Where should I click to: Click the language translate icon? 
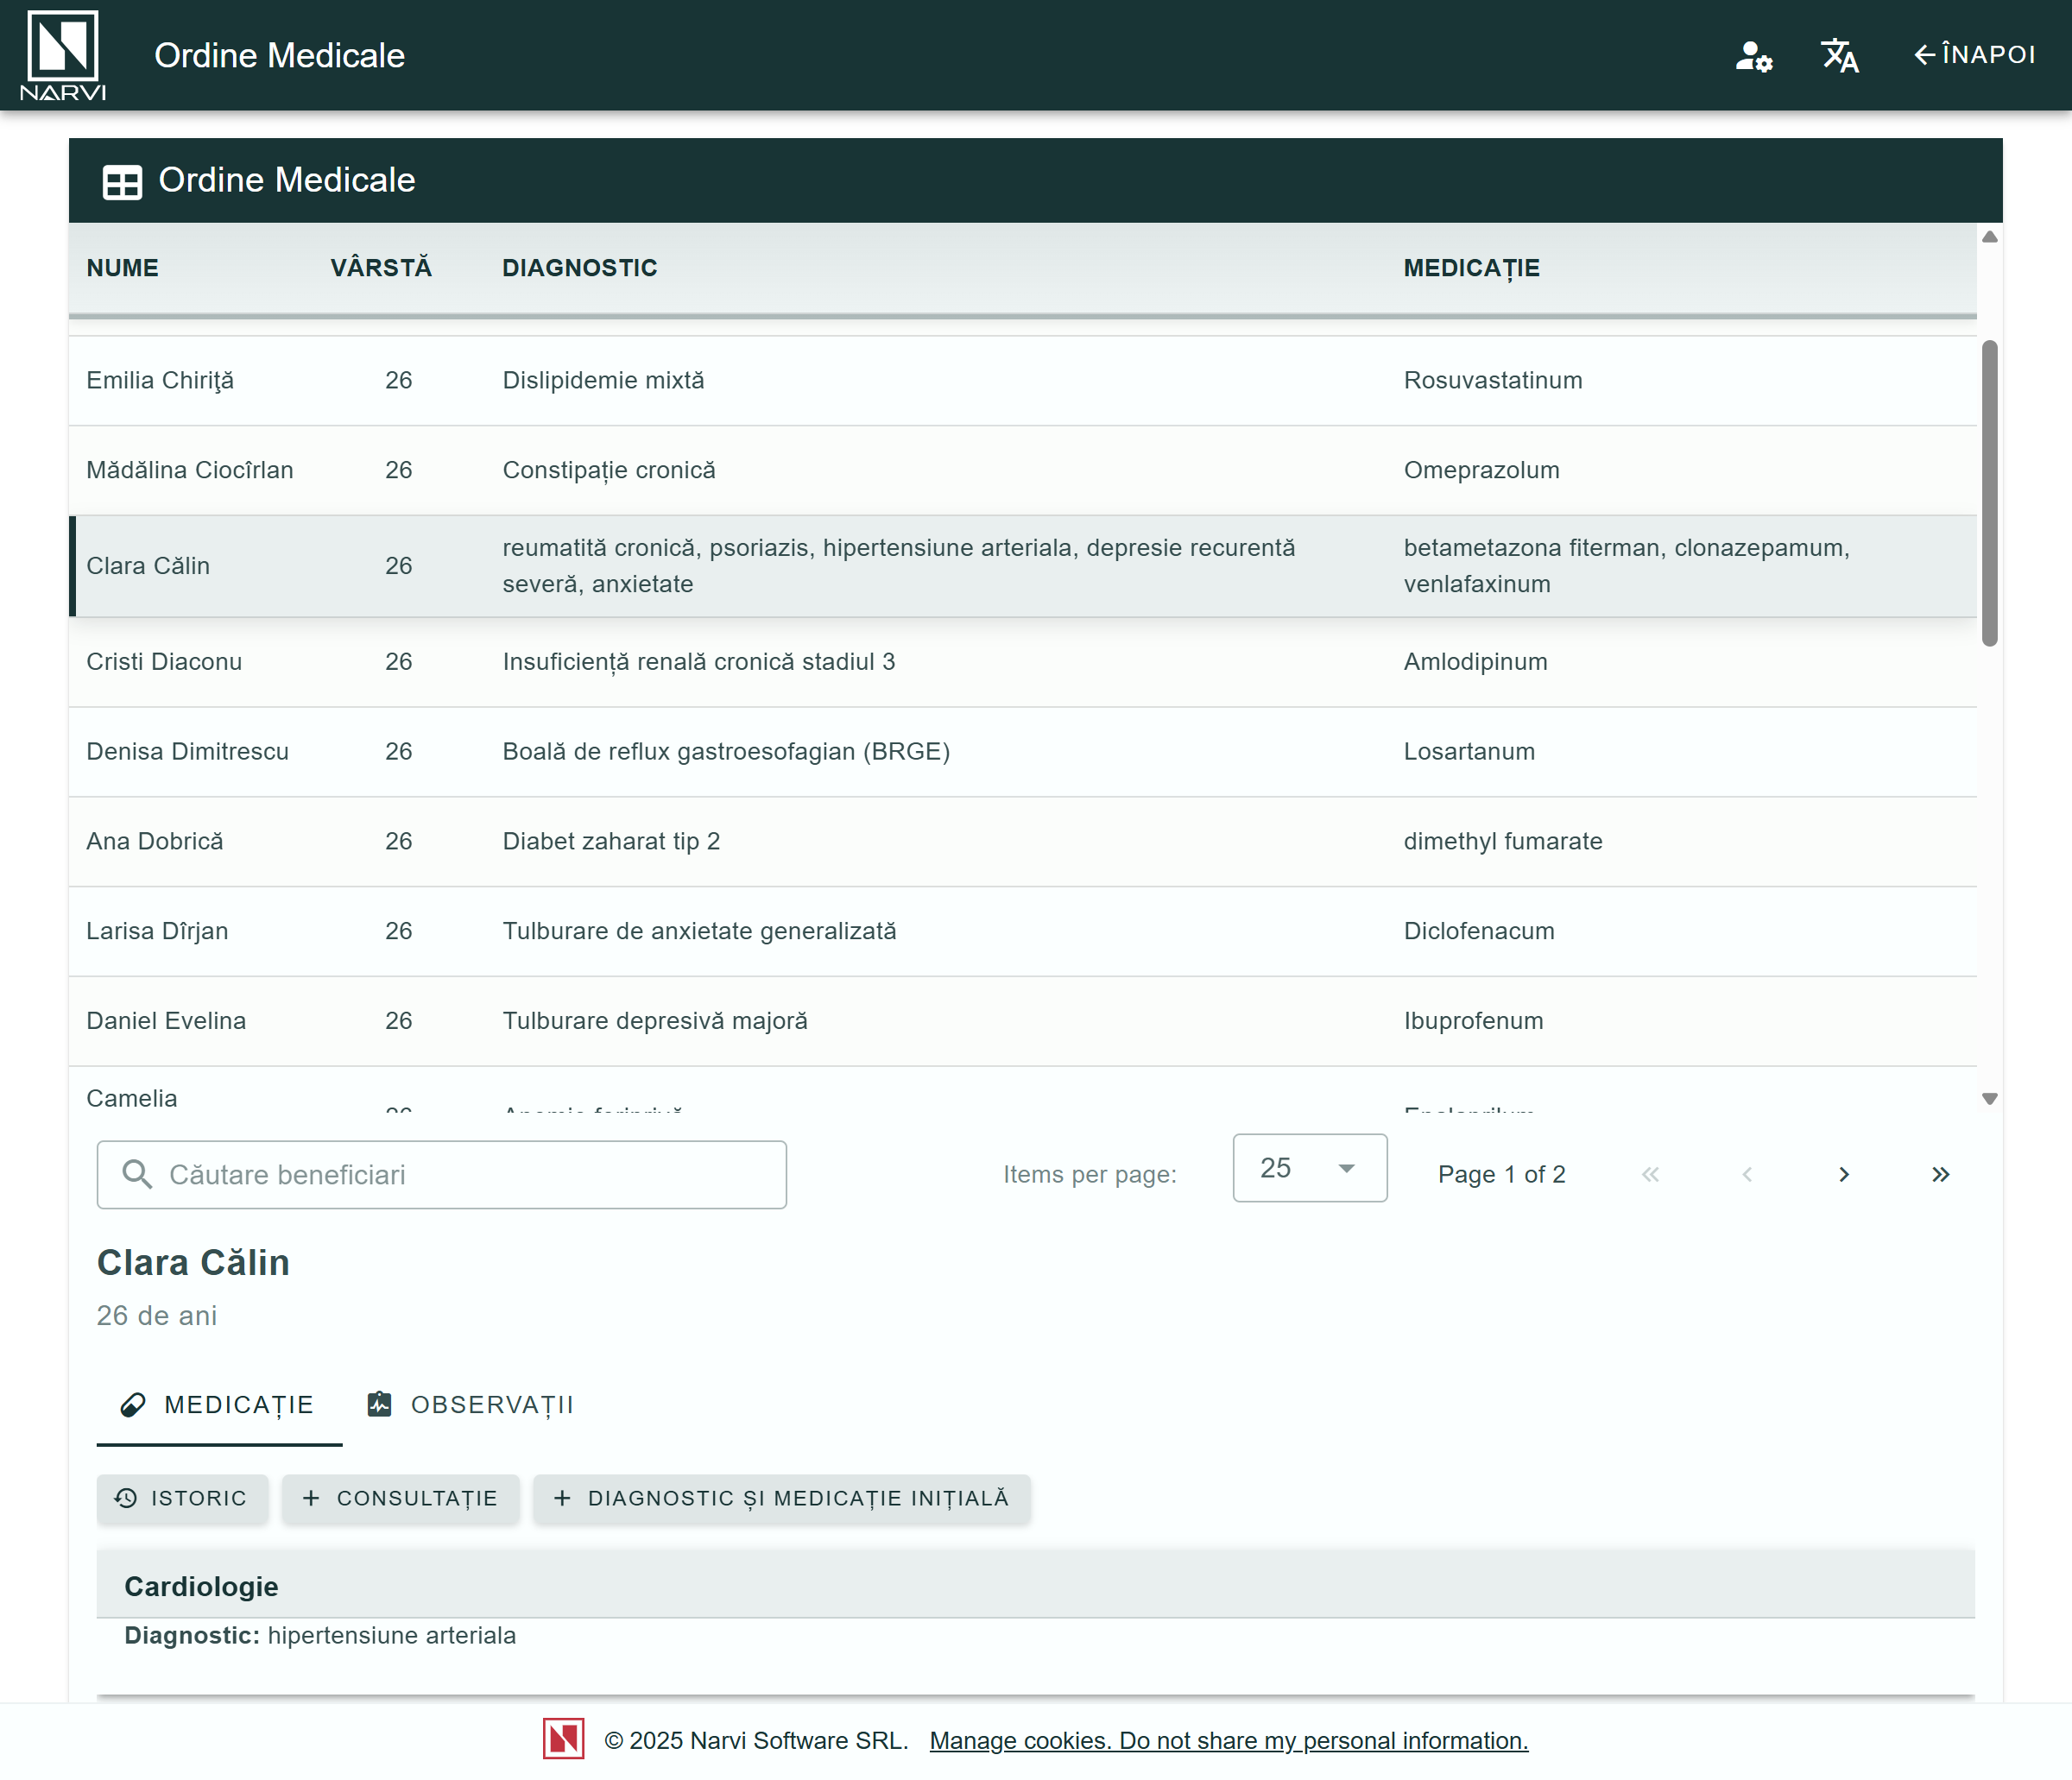1838,56
